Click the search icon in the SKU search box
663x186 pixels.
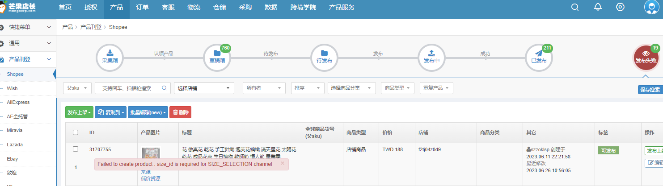[164, 88]
